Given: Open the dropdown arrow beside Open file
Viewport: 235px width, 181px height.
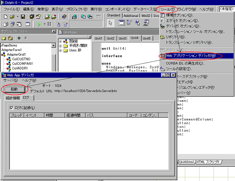Looking at the screenshot, I should coord(18,16).
